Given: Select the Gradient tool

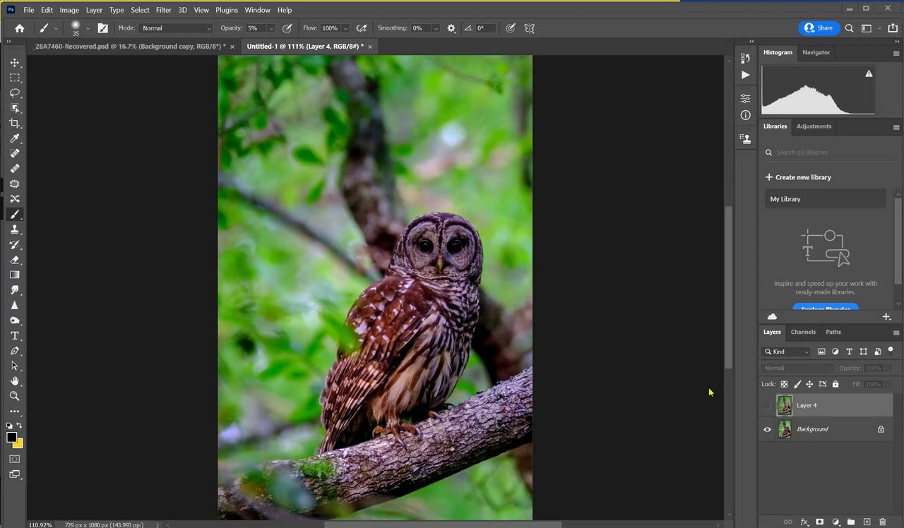Looking at the screenshot, I should (x=14, y=275).
